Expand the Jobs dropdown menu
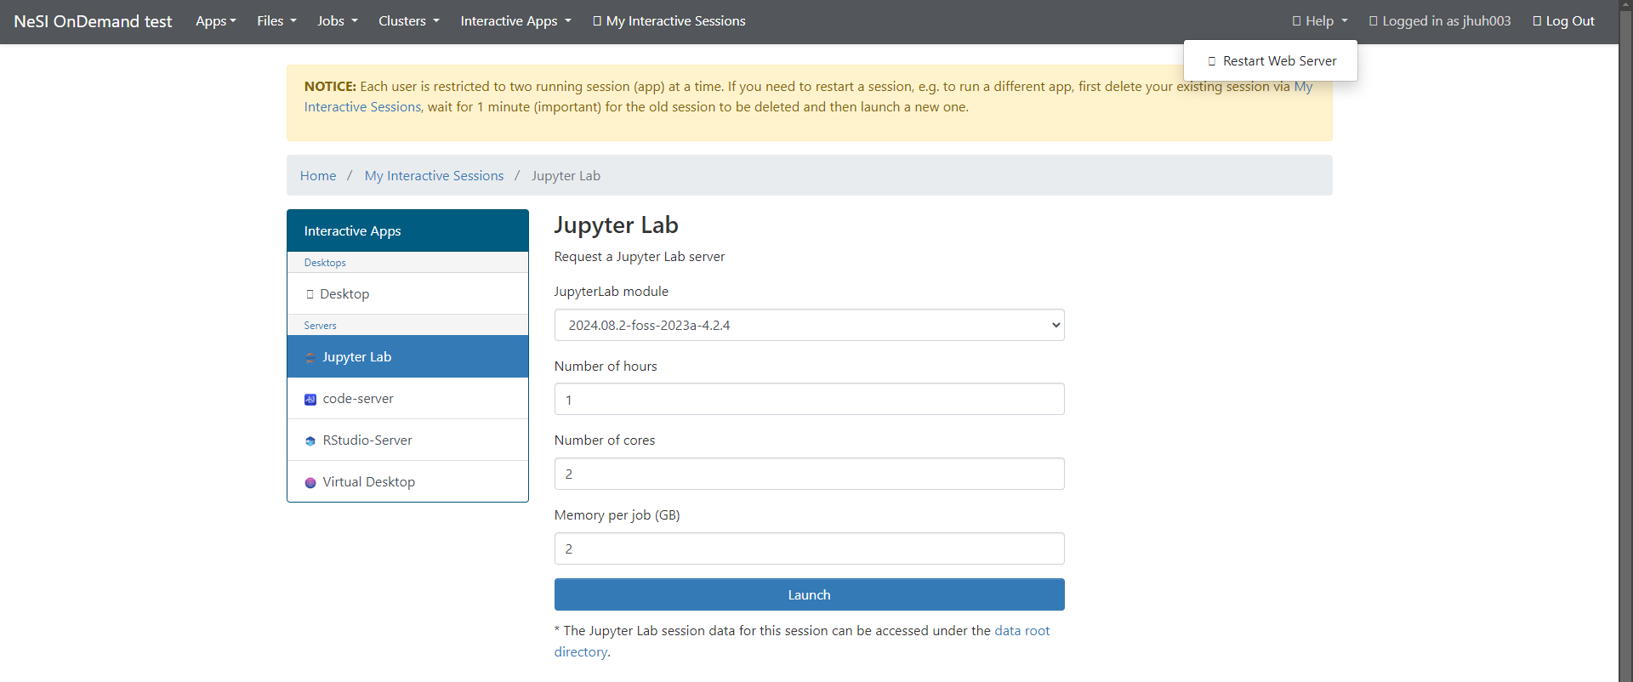The height and width of the screenshot is (682, 1633). 338,21
